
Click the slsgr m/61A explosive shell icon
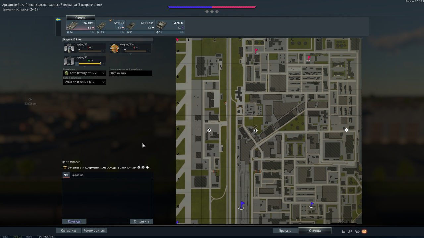(x=114, y=48)
